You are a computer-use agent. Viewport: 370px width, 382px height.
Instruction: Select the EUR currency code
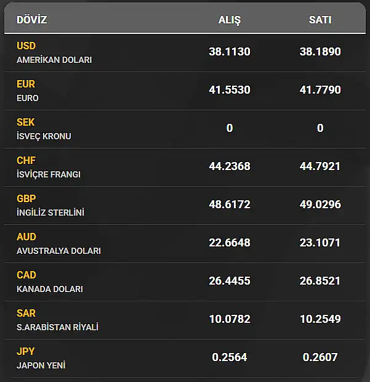coord(26,84)
